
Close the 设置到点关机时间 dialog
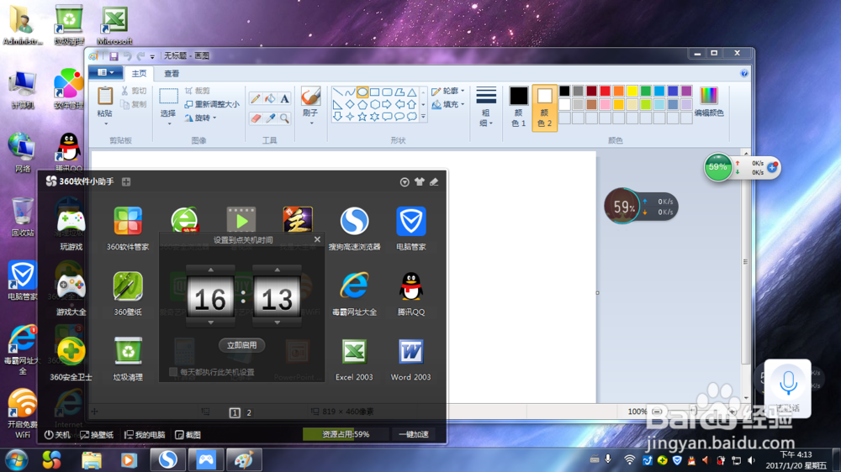click(317, 239)
